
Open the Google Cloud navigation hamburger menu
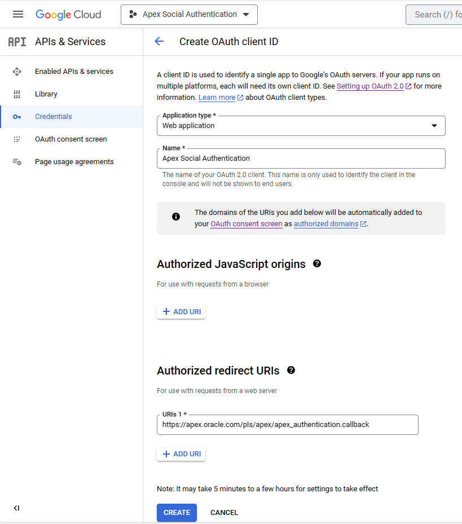[18, 14]
